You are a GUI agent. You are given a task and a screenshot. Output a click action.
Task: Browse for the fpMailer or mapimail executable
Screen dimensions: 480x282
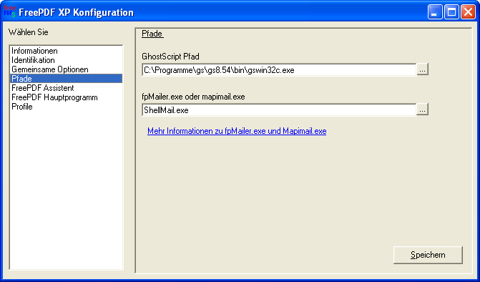coord(423,110)
